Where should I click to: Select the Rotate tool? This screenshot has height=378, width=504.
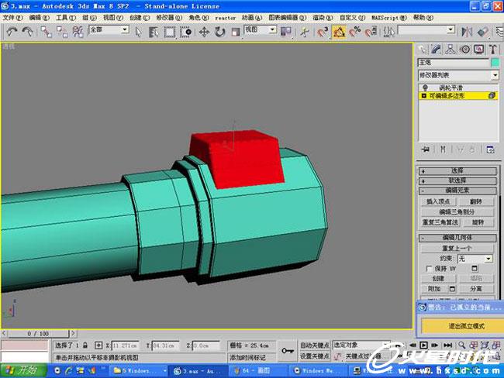pos(220,32)
